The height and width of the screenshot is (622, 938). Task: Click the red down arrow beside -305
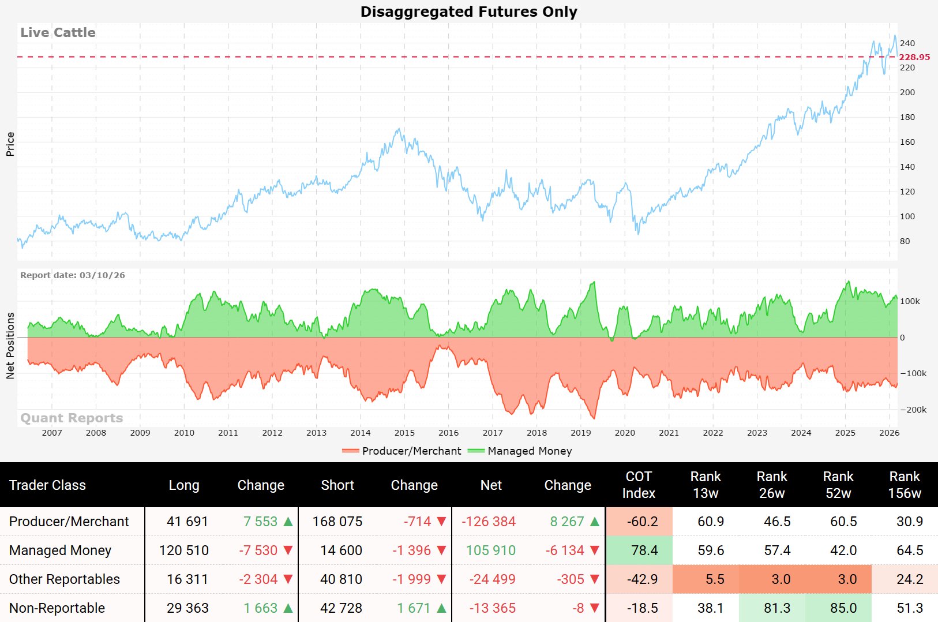pos(595,579)
